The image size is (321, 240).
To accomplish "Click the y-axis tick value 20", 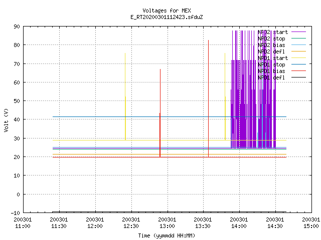I will coord(17,157).
